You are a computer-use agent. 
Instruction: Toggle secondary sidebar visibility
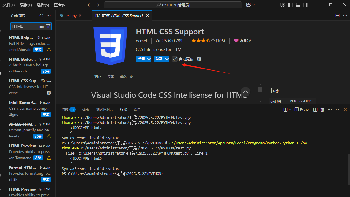306,5
